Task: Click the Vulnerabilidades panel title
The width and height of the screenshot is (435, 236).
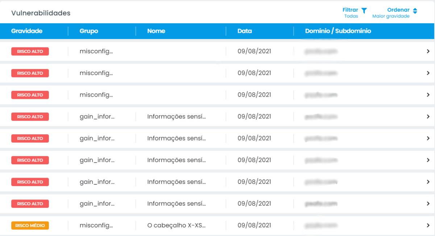Action: pos(41,13)
